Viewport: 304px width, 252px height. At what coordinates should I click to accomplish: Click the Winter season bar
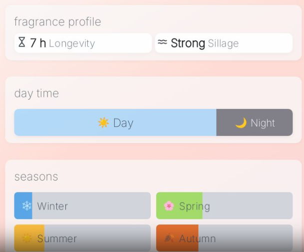coord(82,205)
